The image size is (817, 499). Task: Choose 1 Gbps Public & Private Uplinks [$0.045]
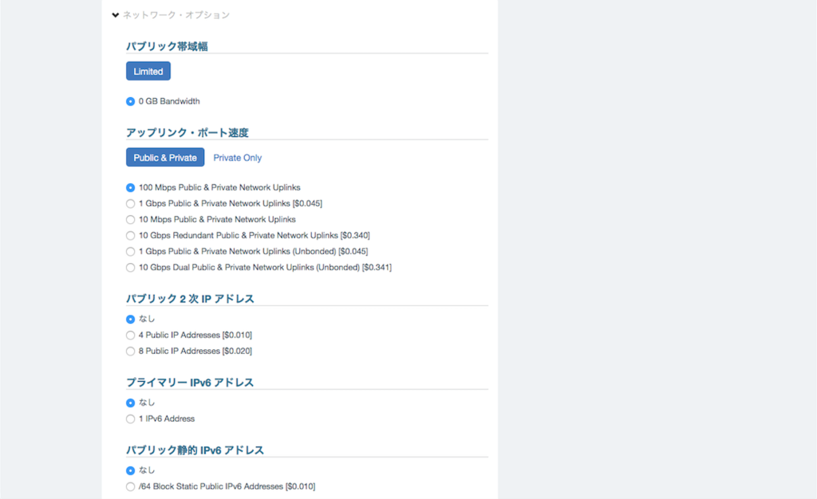coord(130,204)
